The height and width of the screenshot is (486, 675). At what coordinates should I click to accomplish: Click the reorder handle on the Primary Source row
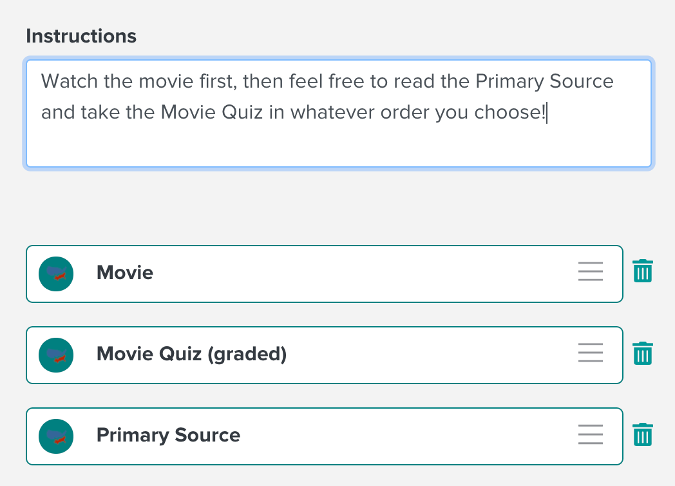[591, 434]
